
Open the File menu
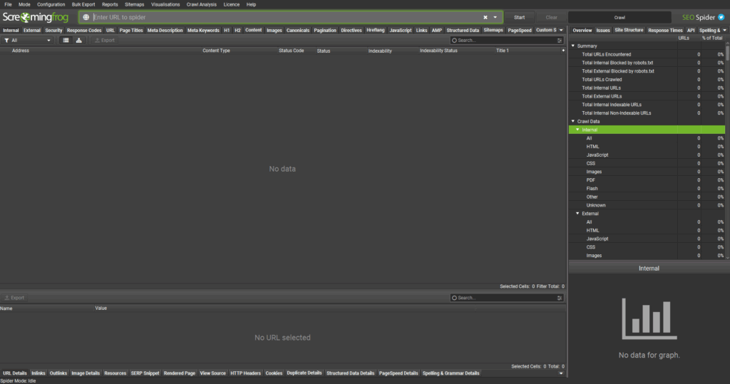click(8, 4)
